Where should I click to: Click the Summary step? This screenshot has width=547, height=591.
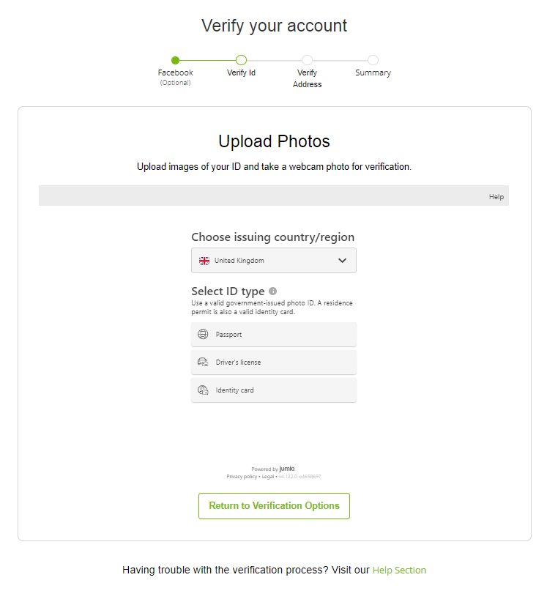point(373,62)
